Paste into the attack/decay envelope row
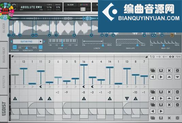The width and height of the screenshot is (182, 123). click(x=161, y=105)
